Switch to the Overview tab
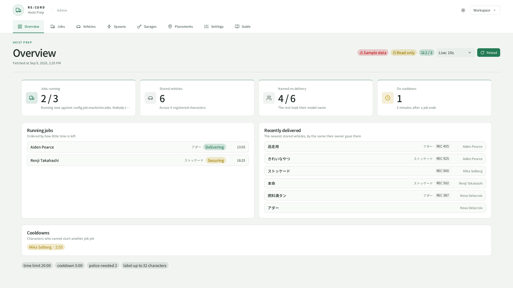513x288 pixels. tap(28, 26)
